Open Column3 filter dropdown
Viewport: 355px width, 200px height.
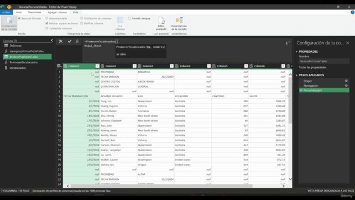[171, 66]
